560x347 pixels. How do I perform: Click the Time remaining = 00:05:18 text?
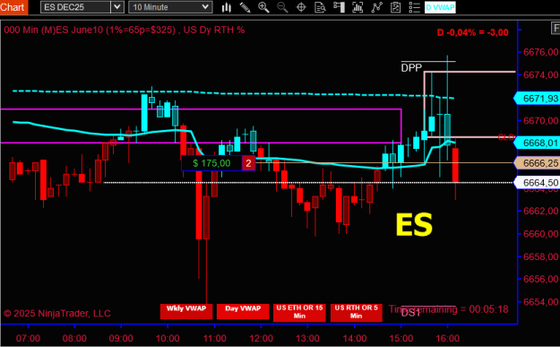coord(448,309)
